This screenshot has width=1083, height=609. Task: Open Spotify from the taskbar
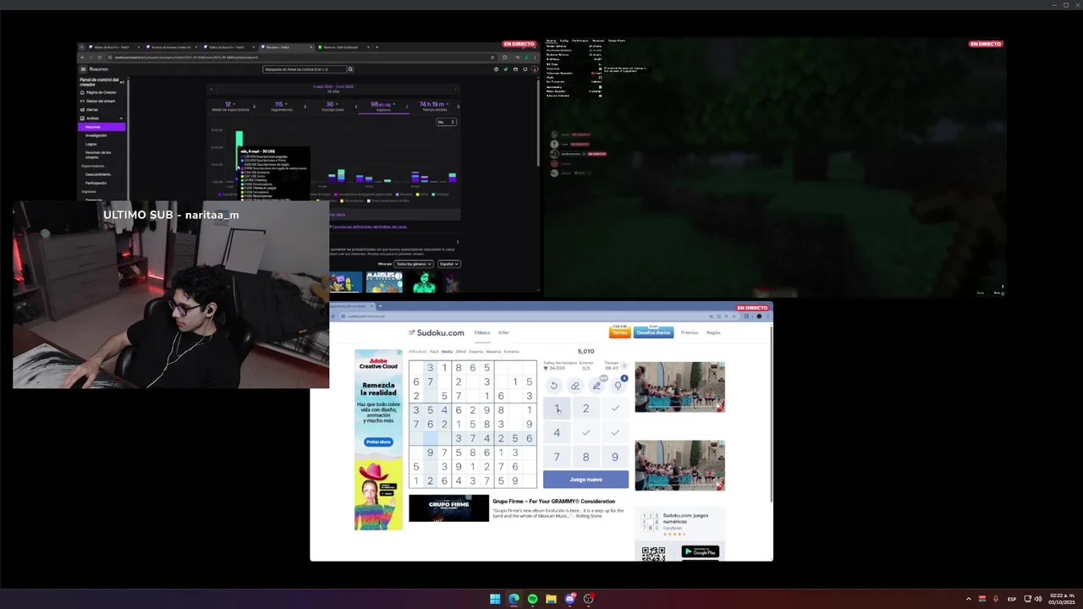coord(532,599)
